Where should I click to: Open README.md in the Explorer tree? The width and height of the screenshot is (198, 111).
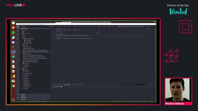click(27, 83)
